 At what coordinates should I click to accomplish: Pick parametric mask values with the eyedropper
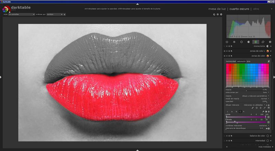click(x=263, y=112)
